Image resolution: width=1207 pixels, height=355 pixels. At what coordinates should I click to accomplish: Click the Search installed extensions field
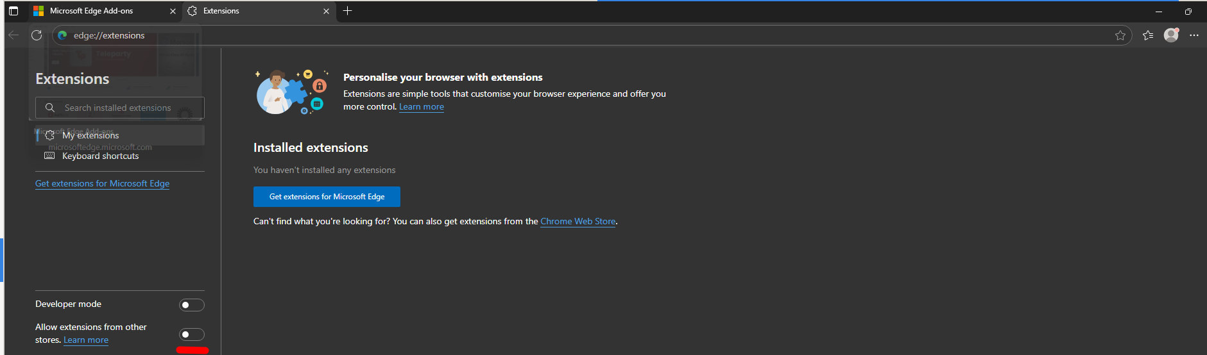pos(120,108)
